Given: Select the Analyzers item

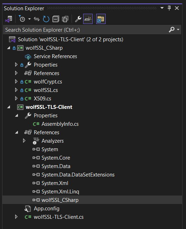Looking at the screenshot, I should point(52,141).
